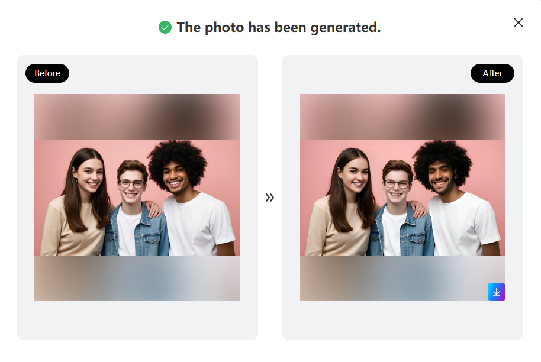541x362 pixels.
Task: Click the glasses-wearing person in After photo
Action: pos(398,207)
